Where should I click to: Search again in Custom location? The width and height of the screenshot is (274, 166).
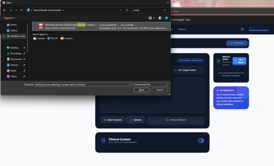coord(67,38)
